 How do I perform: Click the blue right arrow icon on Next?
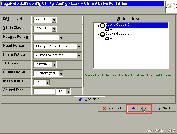(x=158, y=109)
